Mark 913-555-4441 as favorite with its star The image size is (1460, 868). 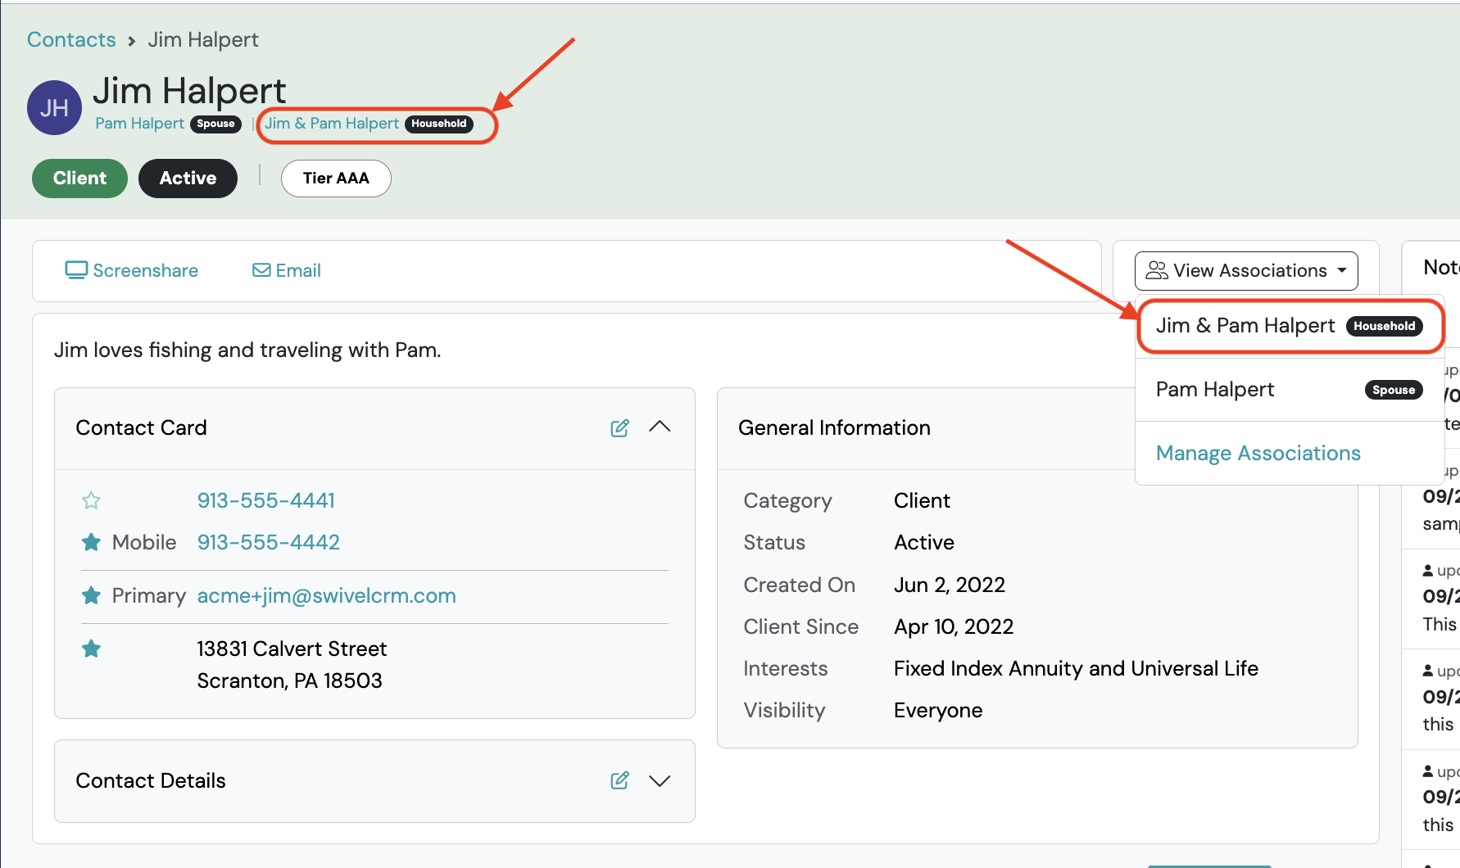click(x=91, y=500)
